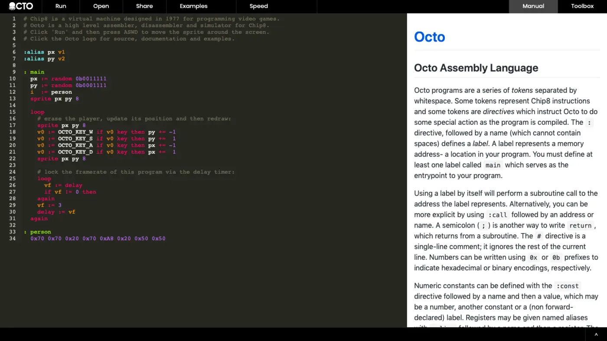Open the Speed menu
This screenshot has height=341, width=607.
click(x=258, y=6)
